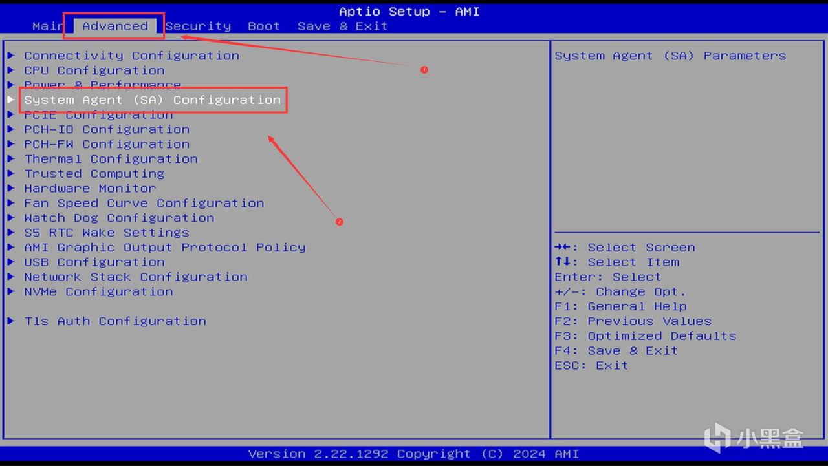
Task: Click the 'System Agent (SA) Parameters' help text
Action: 670,56
